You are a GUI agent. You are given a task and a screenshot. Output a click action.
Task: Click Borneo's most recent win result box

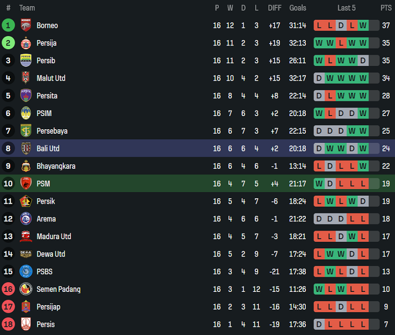(x=363, y=25)
